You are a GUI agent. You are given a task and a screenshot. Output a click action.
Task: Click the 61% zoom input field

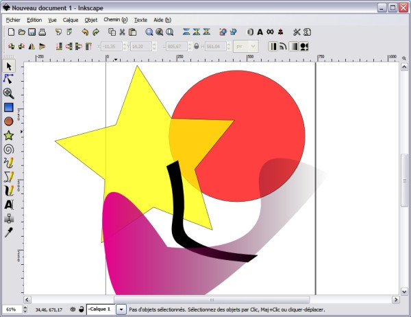tap(12, 309)
